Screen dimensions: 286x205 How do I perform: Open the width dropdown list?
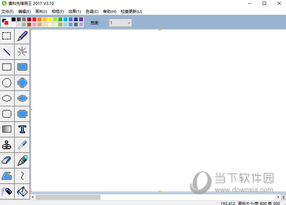click(x=121, y=23)
